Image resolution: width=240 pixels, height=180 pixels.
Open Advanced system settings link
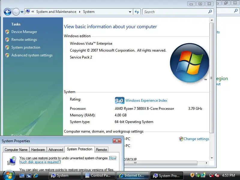[x=32, y=55]
